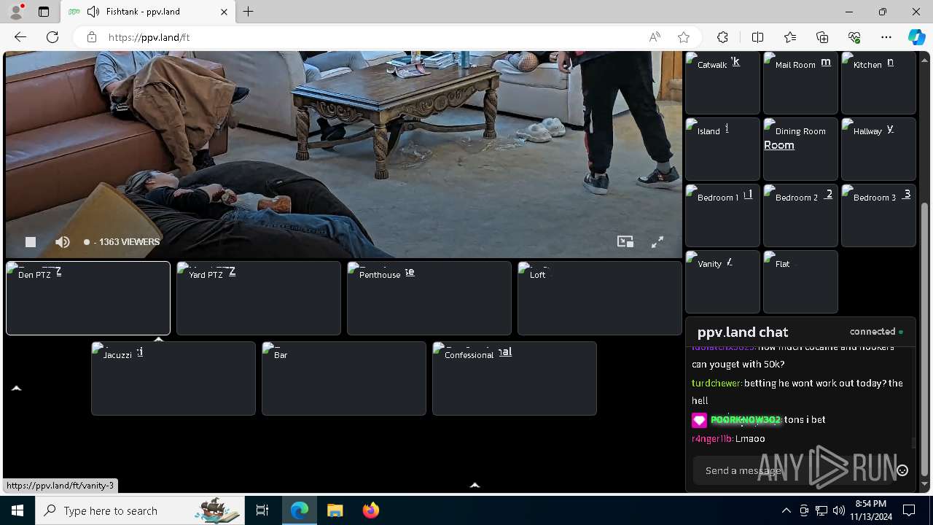This screenshot has height=525, width=933.
Task: Open Windows Start menu
Action: [17, 510]
